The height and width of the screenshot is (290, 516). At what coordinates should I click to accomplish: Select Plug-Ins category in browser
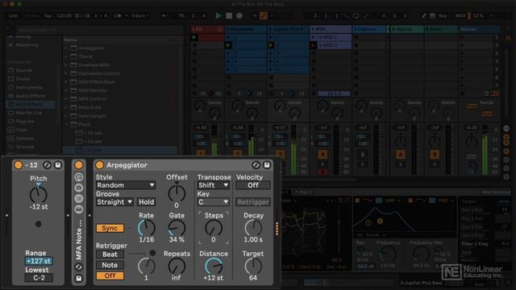click(25, 122)
